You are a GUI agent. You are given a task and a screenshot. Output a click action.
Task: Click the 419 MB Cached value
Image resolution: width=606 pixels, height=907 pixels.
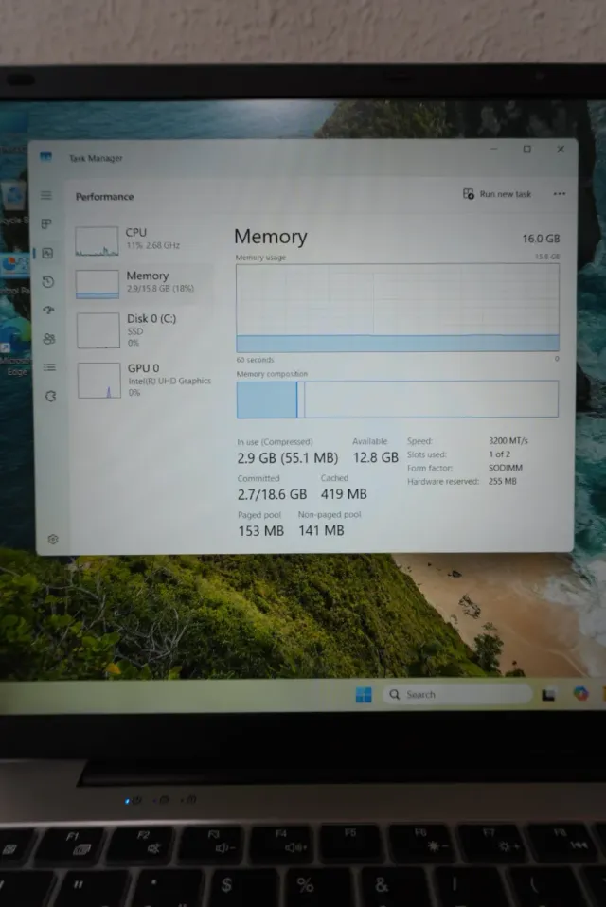tap(344, 494)
